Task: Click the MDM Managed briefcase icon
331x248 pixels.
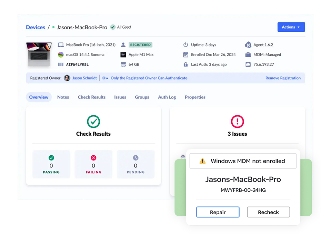Action: point(248,55)
